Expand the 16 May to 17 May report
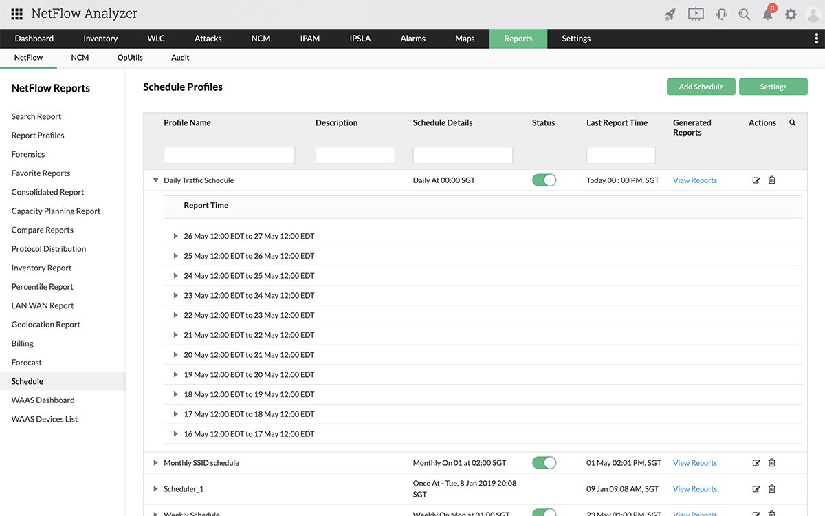825x516 pixels. [176, 434]
